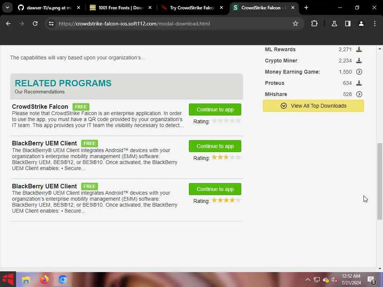Close the 1001 Free Fonts tab

(150, 8)
